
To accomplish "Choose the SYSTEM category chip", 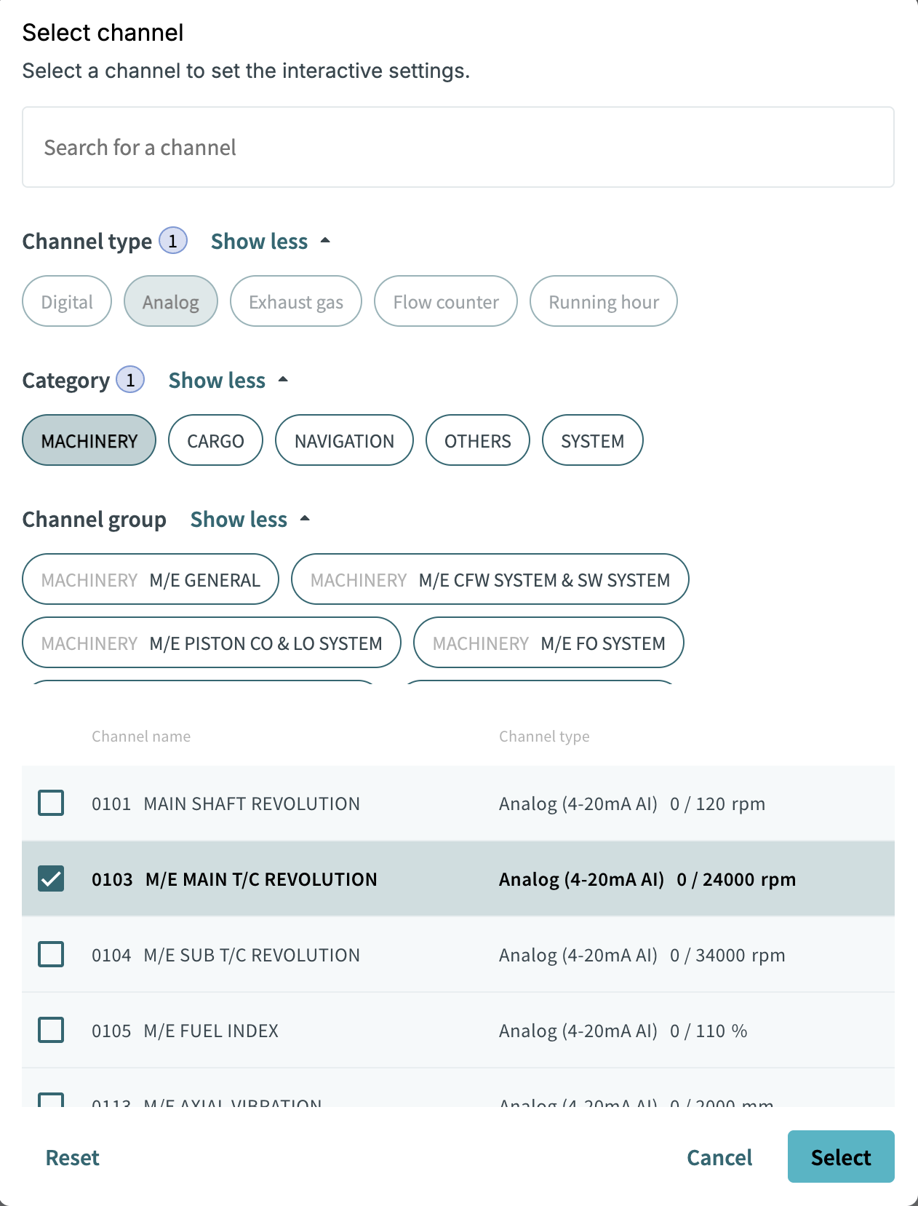I will coord(593,440).
